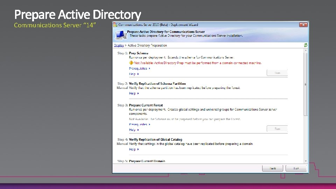This screenshot has width=336, height=189.
Task: Click the Prepare Active Directory for Communications Server heading
Action: click(166, 32)
